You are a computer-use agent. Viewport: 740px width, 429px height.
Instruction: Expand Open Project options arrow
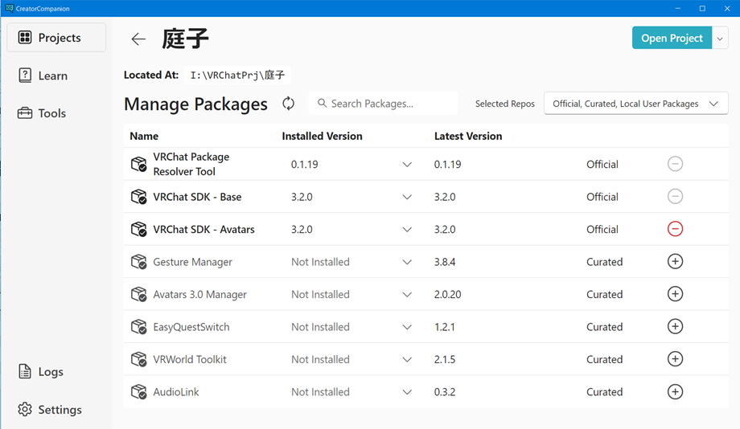pyautogui.click(x=720, y=39)
